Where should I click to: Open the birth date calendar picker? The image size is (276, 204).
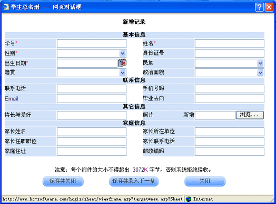(122, 63)
